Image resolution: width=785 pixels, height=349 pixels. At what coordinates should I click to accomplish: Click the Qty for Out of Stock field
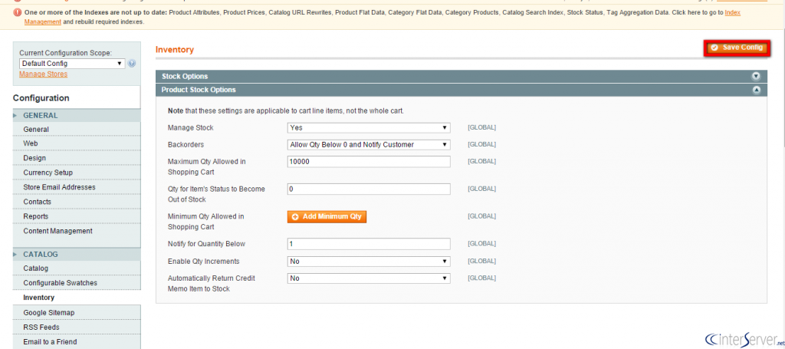tap(369, 189)
